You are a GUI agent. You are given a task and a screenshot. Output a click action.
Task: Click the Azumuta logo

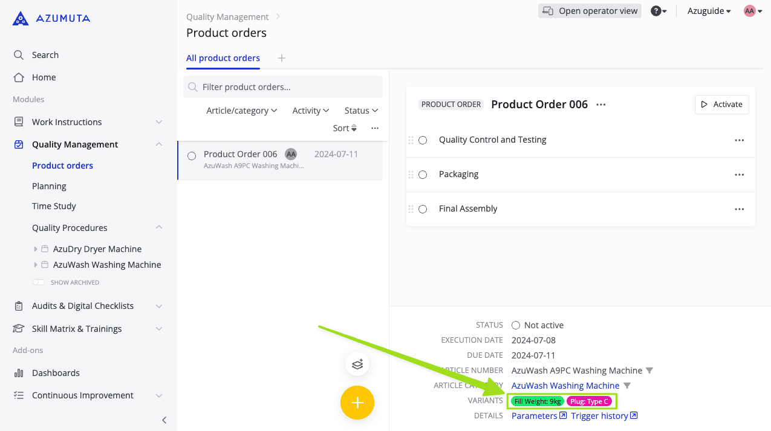[51, 19]
